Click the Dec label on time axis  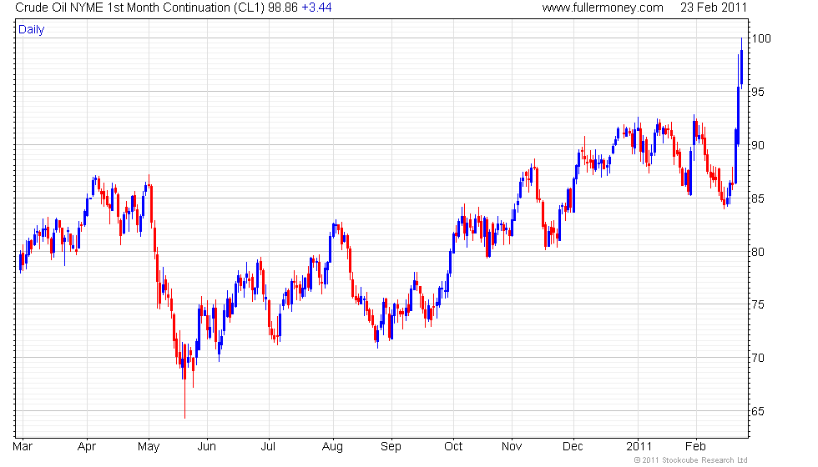click(x=573, y=446)
